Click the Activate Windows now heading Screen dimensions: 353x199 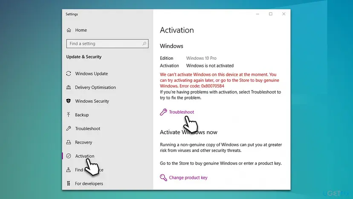(188, 132)
